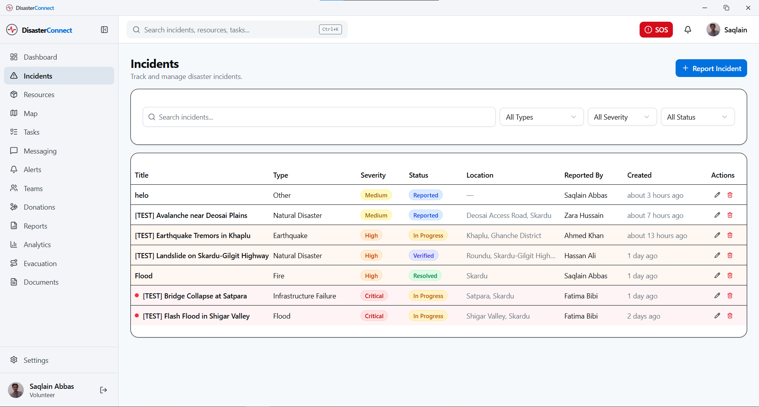This screenshot has height=407, width=759.
Task: Edit the Bridge Collapse at Satpara incident
Action: click(717, 296)
